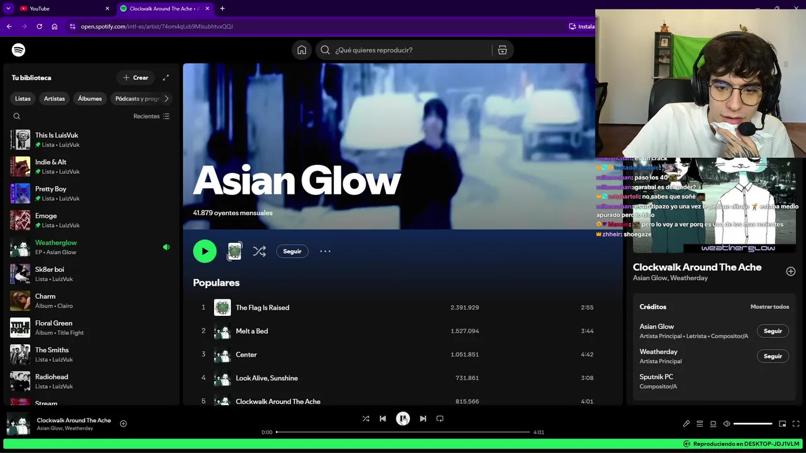Click the Crear button in the library
This screenshot has height=453, width=806.
[x=135, y=77]
